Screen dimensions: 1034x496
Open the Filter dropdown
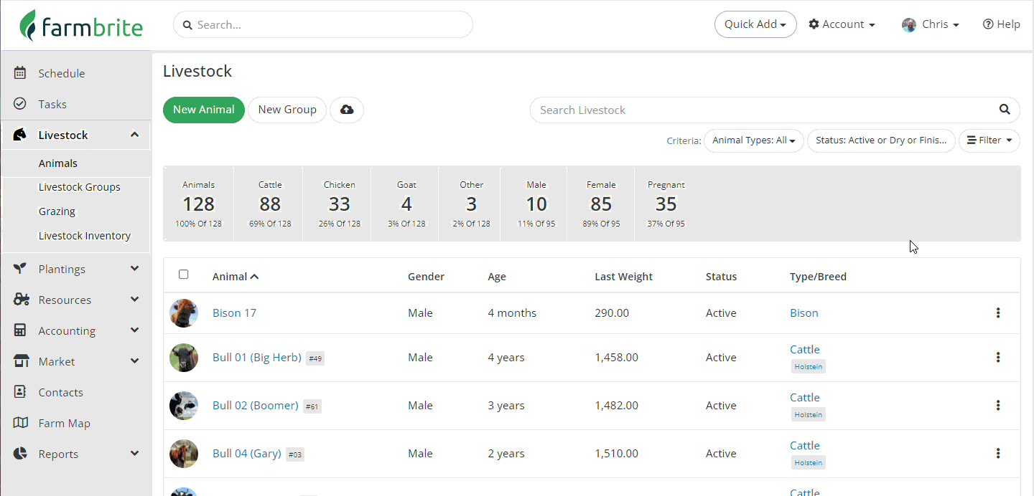(989, 140)
